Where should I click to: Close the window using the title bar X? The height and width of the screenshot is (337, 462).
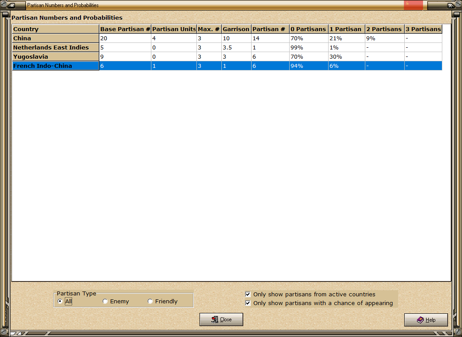pos(450,5)
